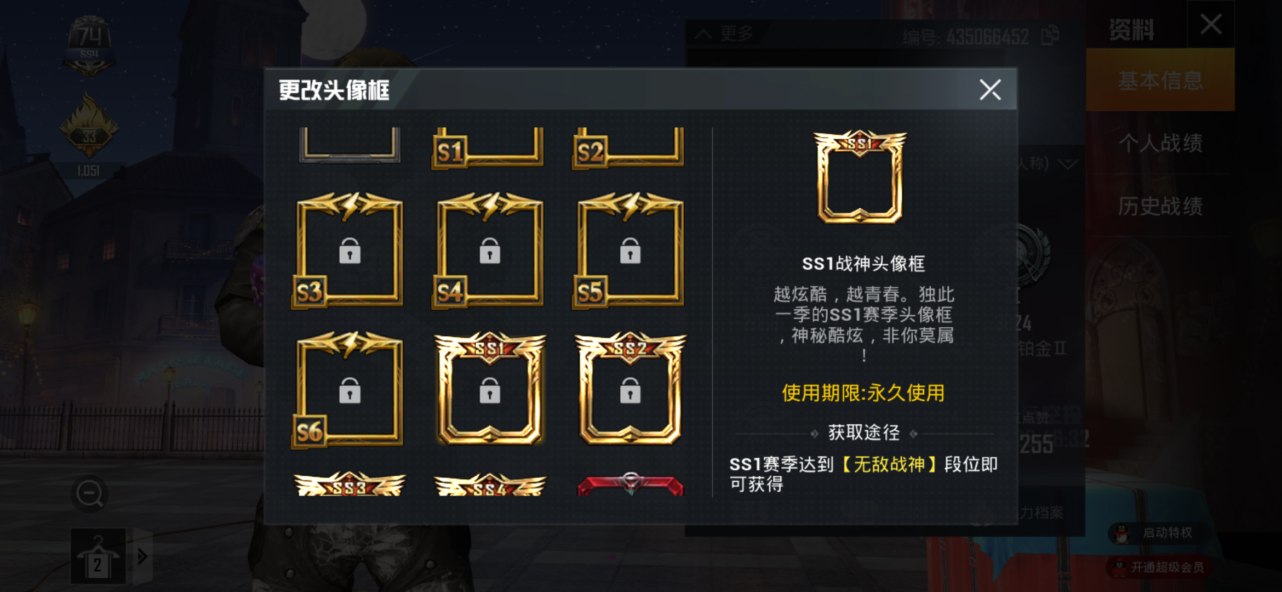The height and width of the screenshot is (592, 1282).
Task: Copy the player ID number
Action: pyautogui.click(x=1049, y=36)
